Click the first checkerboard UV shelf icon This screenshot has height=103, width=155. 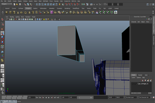coord(100,12)
